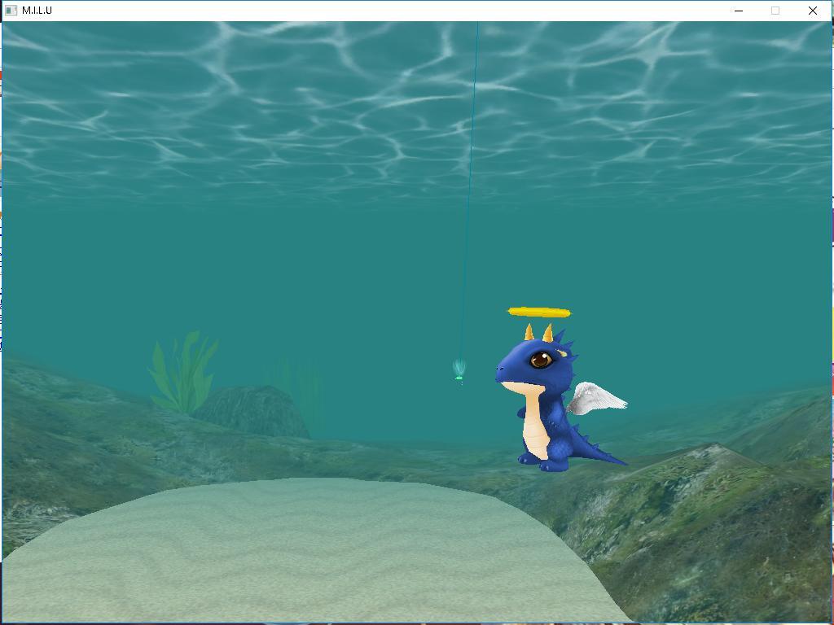The image size is (834, 625).
Task: Tap the dragon's right golden horn
Action: click(548, 332)
